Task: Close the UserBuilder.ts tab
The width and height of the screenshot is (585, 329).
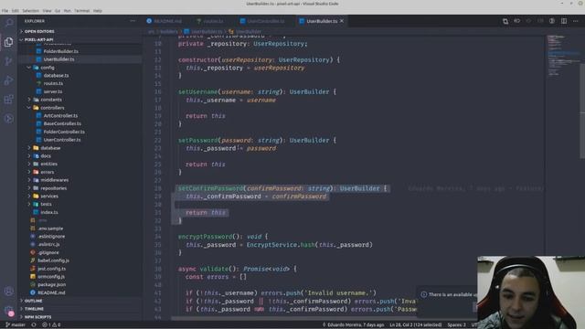Action: click(x=342, y=21)
